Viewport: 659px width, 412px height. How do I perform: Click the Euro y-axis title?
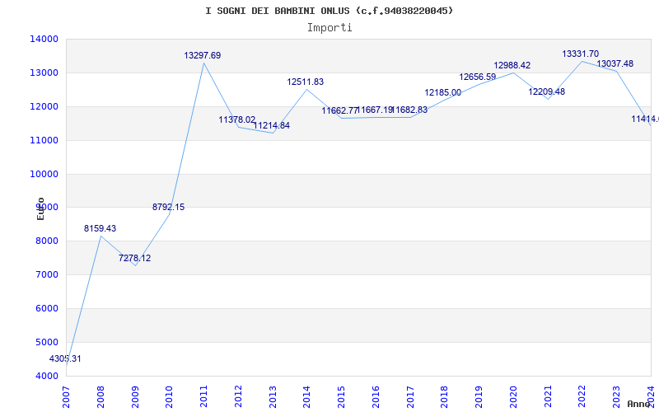click(40, 208)
